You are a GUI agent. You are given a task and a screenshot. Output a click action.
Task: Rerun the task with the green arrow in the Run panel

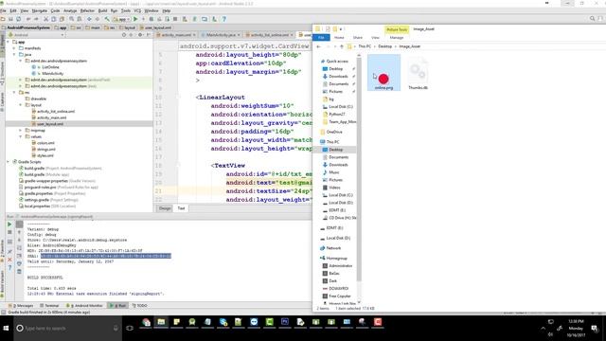9,224
